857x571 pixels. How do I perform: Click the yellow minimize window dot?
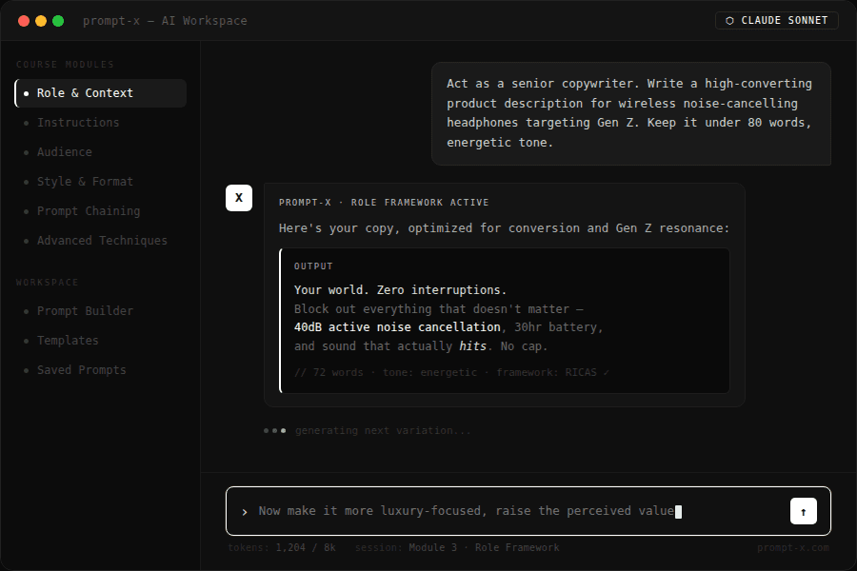click(40, 21)
